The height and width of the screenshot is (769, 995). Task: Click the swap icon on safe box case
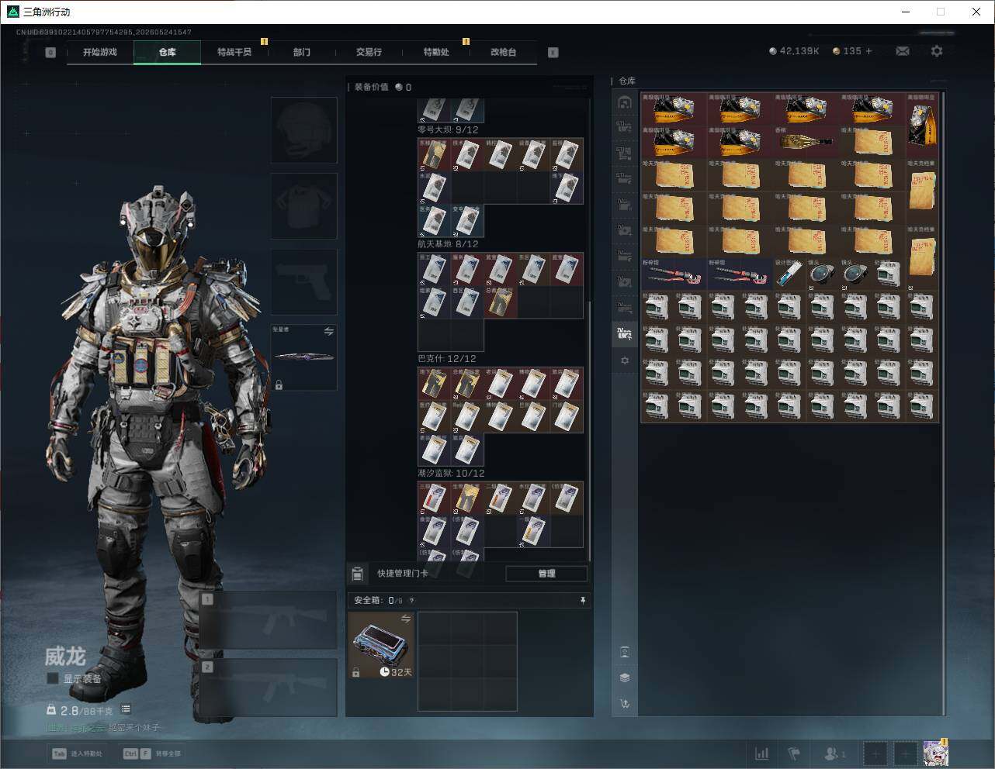pos(406,619)
